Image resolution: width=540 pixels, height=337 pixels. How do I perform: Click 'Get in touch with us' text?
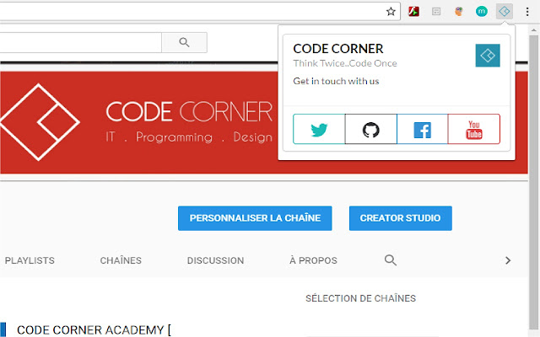coord(336,81)
